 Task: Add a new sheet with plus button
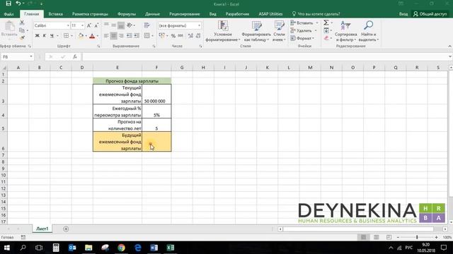tap(66, 229)
